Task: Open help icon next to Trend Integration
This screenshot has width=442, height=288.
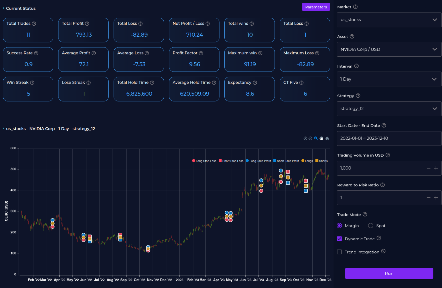Action: pyautogui.click(x=383, y=251)
